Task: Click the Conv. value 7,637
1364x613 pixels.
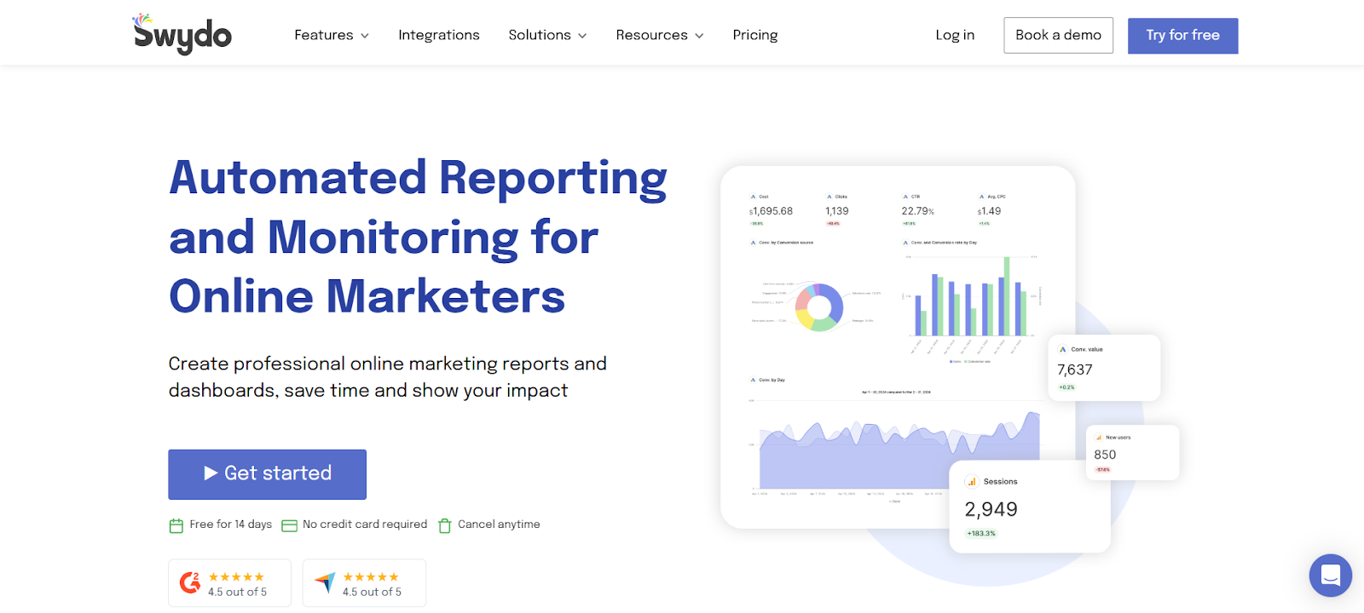Action: pyautogui.click(x=1075, y=370)
